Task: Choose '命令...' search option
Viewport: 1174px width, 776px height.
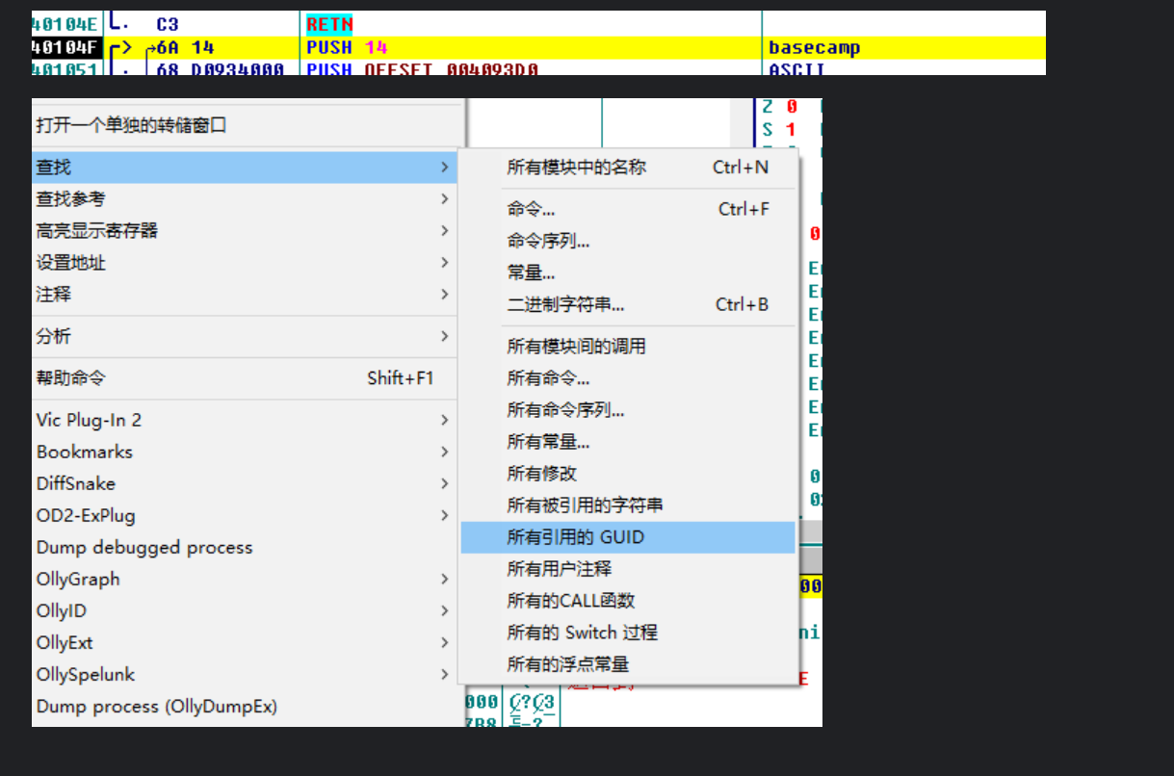Action: (531, 209)
